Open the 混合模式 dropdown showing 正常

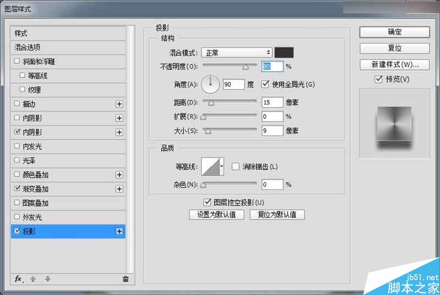(x=237, y=52)
